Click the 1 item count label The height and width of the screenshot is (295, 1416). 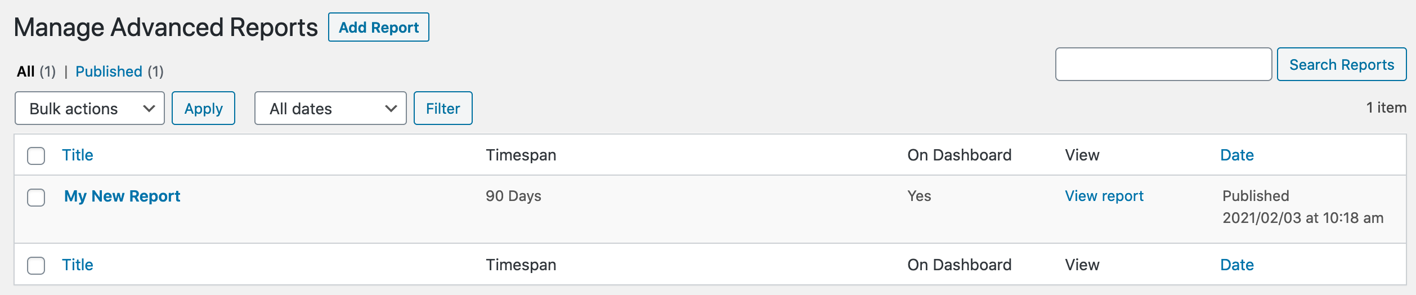[x=1386, y=108]
